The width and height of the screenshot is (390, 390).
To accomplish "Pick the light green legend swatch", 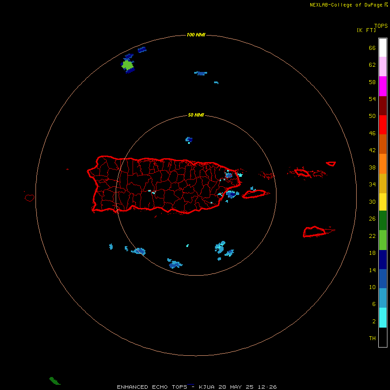I will point(383,240).
